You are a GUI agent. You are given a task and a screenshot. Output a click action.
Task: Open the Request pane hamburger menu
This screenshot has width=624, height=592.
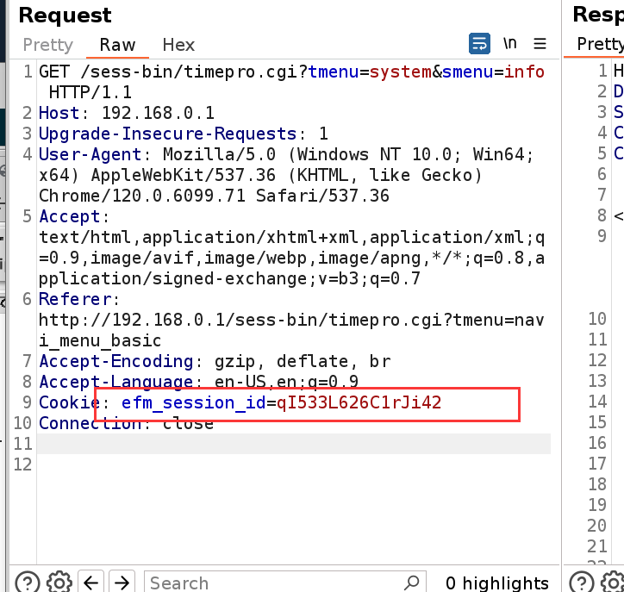click(x=540, y=44)
